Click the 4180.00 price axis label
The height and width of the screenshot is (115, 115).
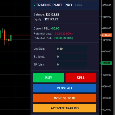point(107,17)
